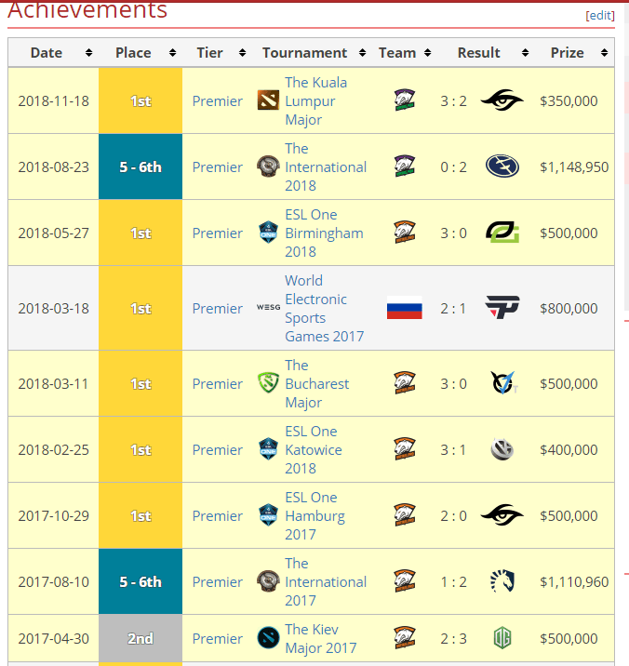Click Premier tier link in 2017-04-30 row
Viewport: 629px width, 666px height.
pyautogui.click(x=217, y=638)
